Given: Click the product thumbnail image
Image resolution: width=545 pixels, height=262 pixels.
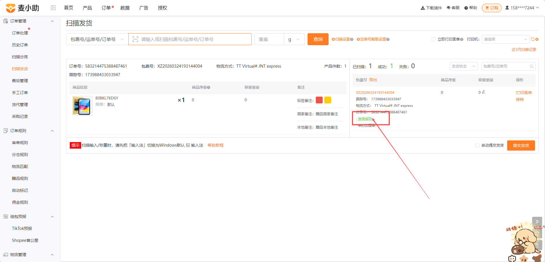Looking at the screenshot, I should [83, 106].
